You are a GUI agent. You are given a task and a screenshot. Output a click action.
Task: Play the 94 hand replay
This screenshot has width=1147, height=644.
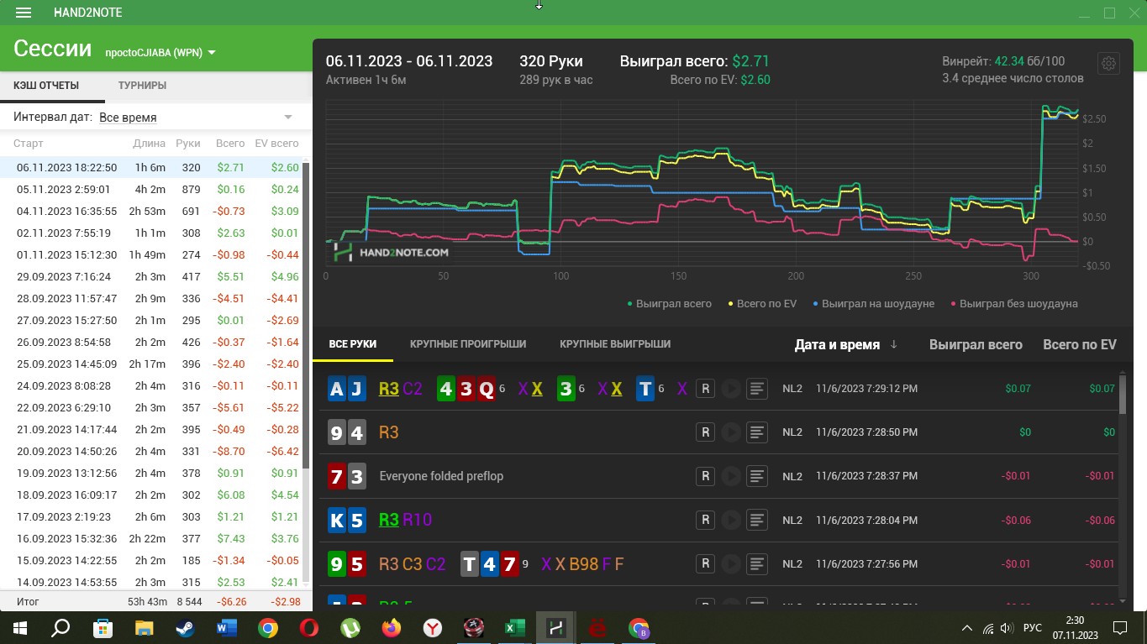731,432
